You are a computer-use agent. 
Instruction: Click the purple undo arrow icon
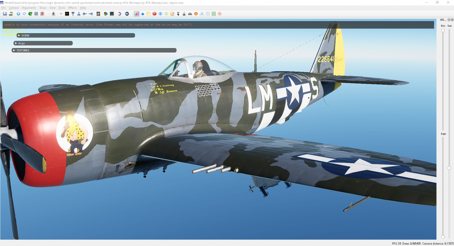click(x=119, y=14)
